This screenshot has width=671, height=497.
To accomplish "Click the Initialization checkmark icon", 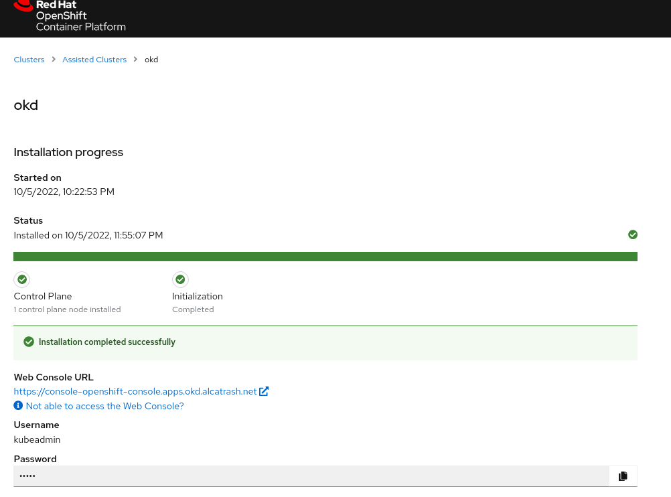I will click(x=180, y=279).
